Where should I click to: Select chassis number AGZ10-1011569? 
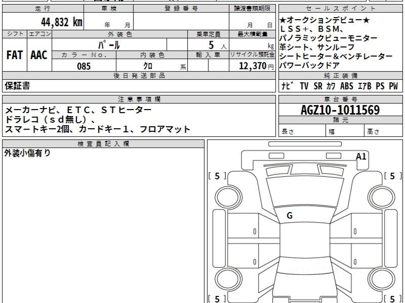[340, 110]
